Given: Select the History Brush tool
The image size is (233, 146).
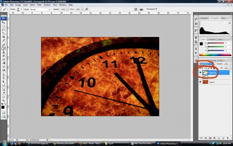Looking at the screenshot, I should point(3,56).
